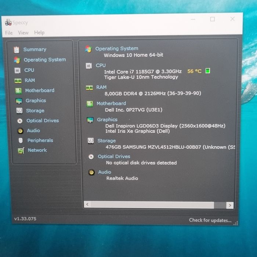Click RAM icon in summary pane
Viewport: 257px width, 257px height.
coord(89,88)
